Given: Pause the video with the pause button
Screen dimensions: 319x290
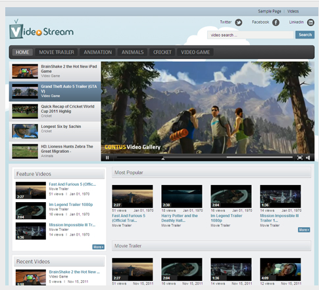Looking at the screenshot, I should click(107, 157).
